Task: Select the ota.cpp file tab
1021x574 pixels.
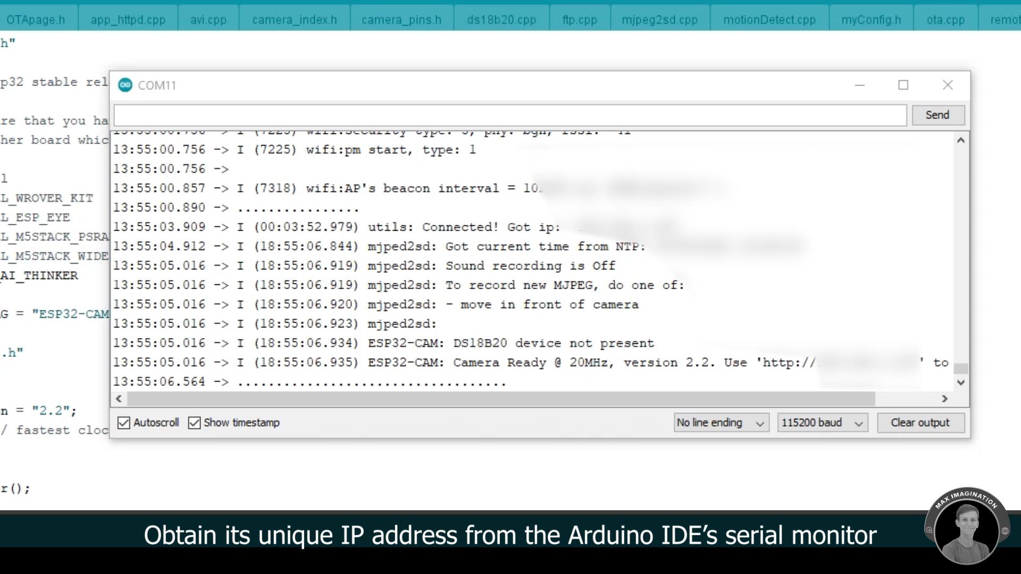Action: coord(946,19)
